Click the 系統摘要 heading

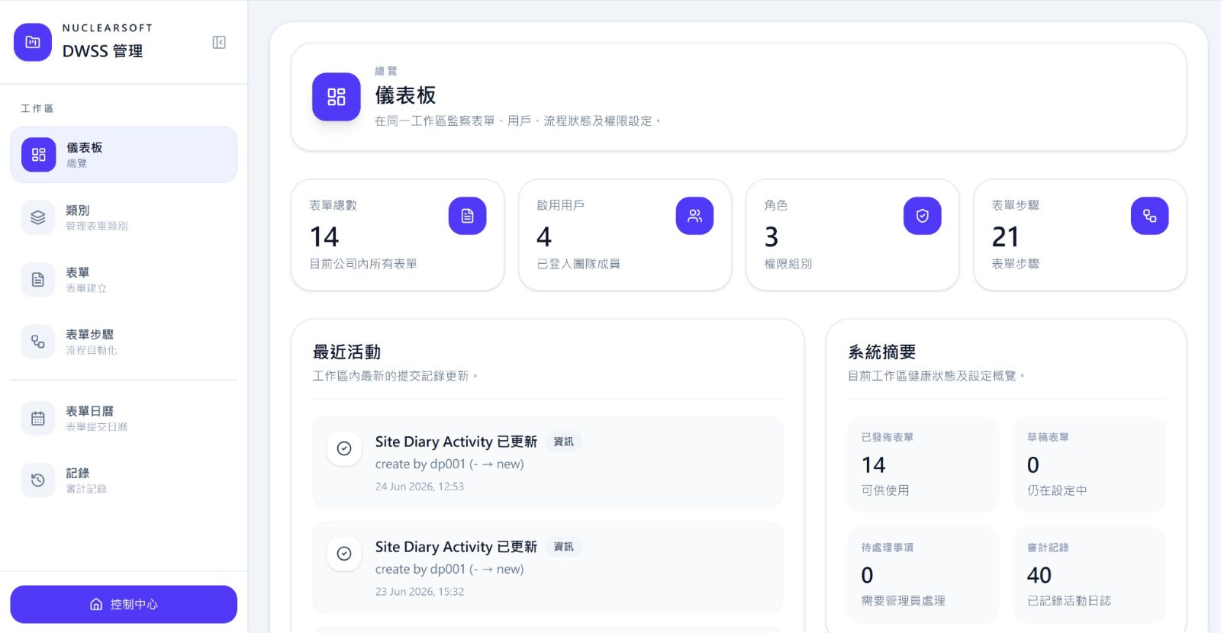882,352
